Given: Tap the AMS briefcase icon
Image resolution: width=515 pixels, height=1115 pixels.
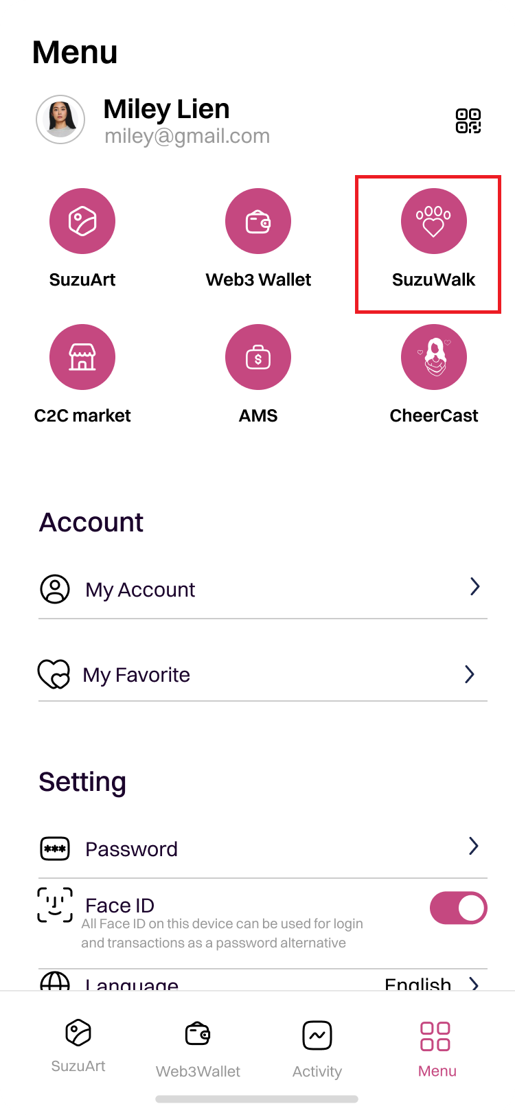Looking at the screenshot, I should 258,357.
